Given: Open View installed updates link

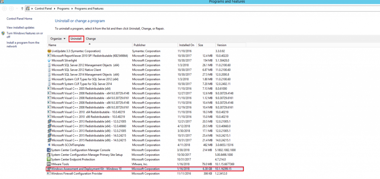Looking at the screenshot, I should pyautogui.click(x=20, y=27).
